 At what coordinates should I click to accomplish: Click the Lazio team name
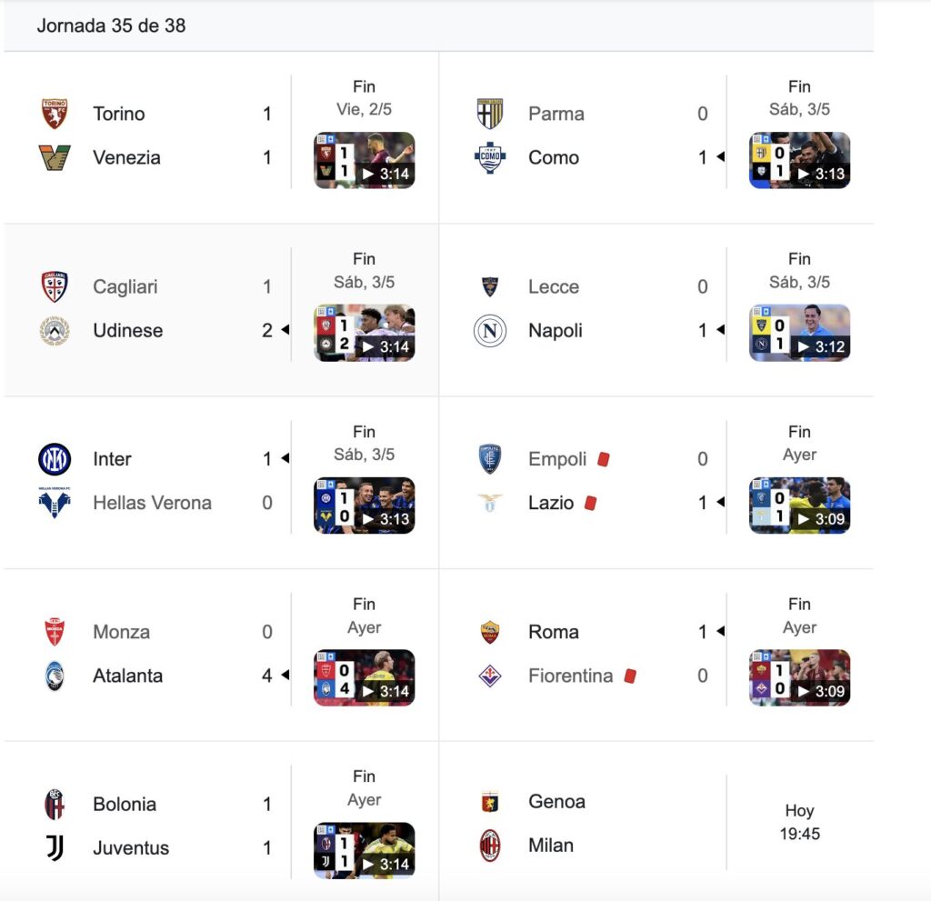tap(551, 503)
